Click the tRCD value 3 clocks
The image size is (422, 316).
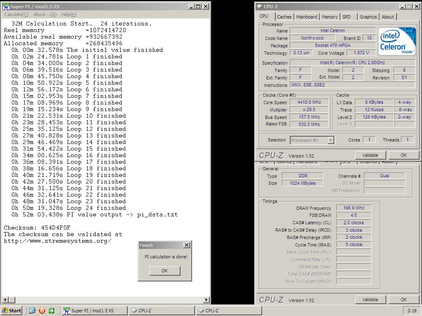tap(354, 230)
